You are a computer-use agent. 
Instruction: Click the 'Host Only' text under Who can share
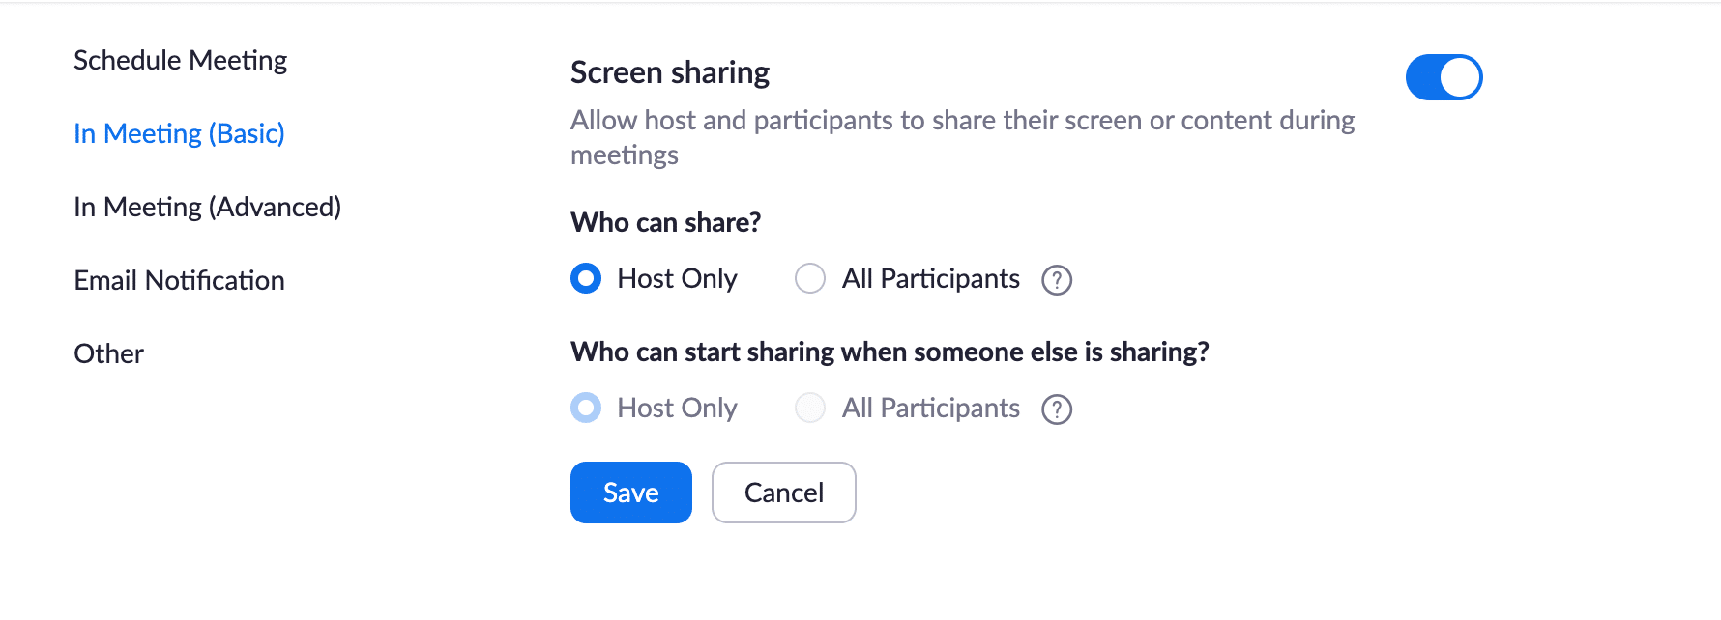[678, 278]
